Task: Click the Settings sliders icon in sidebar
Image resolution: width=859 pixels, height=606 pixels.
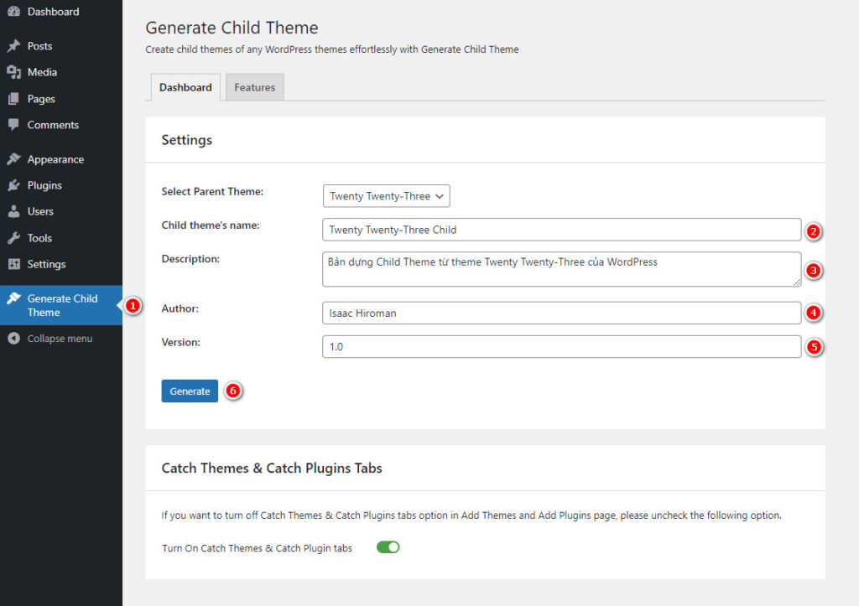Action: (13, 264)
